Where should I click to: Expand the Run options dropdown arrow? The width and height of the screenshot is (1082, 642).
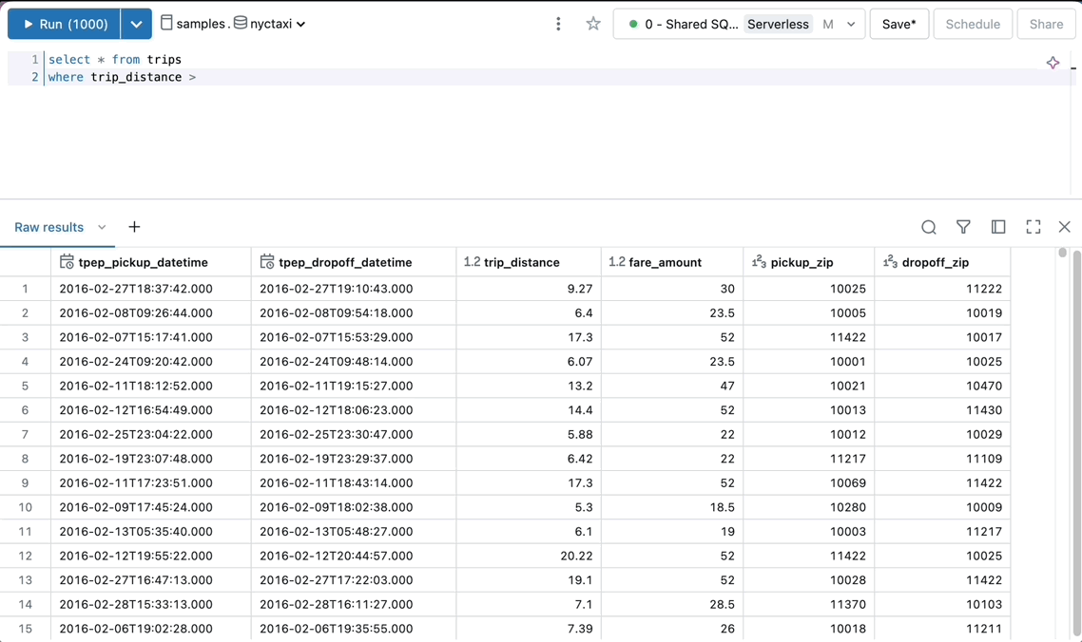pyautogui.click(x=136, y=24)
